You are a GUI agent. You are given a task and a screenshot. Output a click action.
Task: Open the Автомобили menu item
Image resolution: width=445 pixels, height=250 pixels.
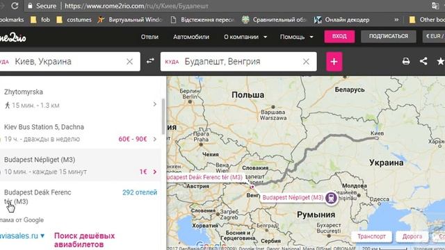(191, 37)
